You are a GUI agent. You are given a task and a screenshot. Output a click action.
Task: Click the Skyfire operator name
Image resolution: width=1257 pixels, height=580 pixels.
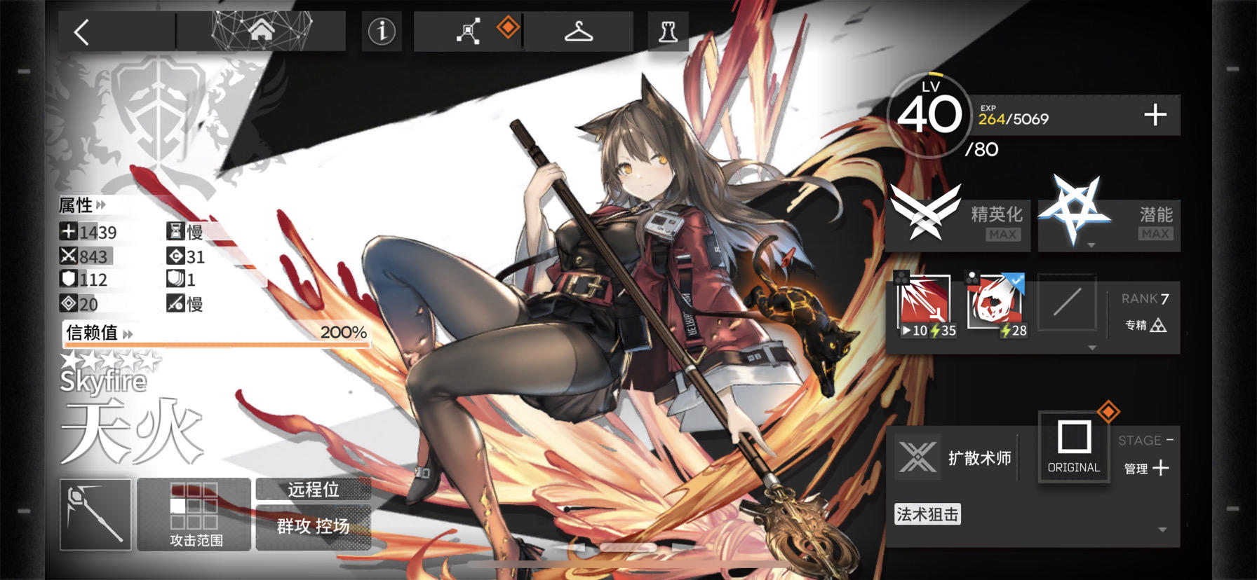[x=103, y=382]
